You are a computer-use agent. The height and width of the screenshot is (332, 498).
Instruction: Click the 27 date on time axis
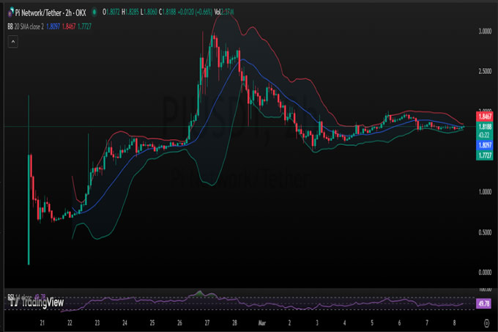coord(207,322)
